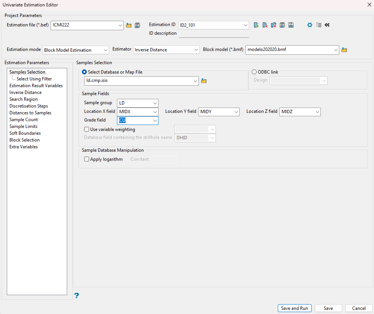This screenshot has height=314, width=374.
Task: Open the Inverse Distance parameters page
Action: tap(26, 92)
